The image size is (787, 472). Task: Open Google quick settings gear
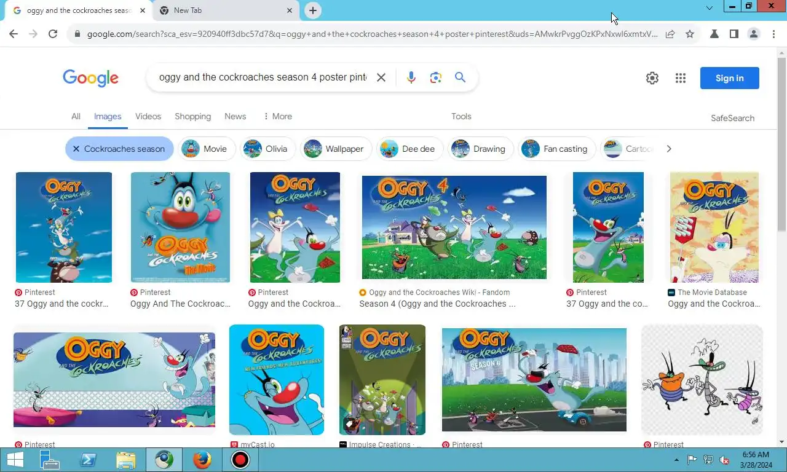coord(652,78)
